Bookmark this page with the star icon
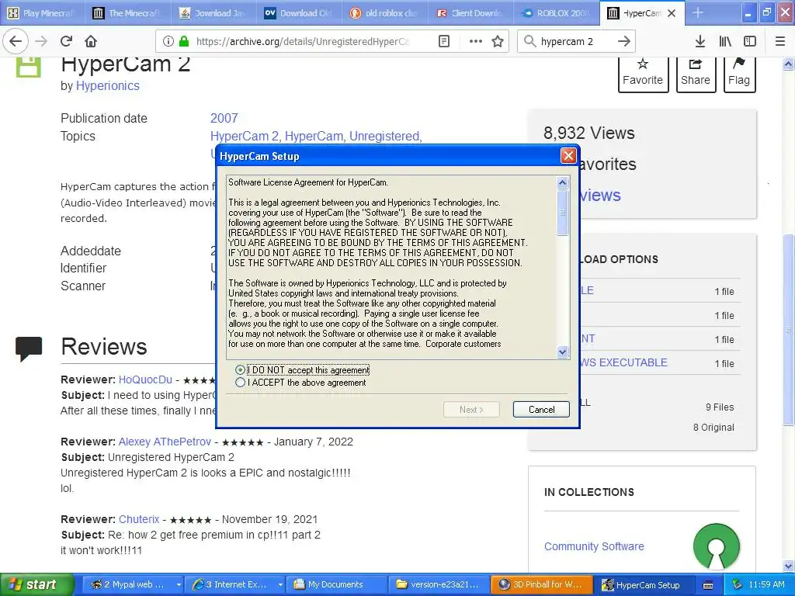Image resolution: width=795 pixels, height=596 pixels. click(498, 41)
